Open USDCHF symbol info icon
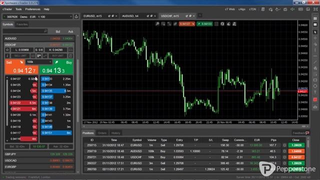Image resolution: width=320 pixels, height=180 pixels. pos(7,55)
